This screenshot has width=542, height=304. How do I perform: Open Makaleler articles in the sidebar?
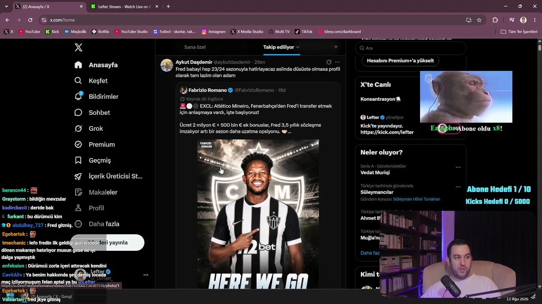click(x=96, y=192)
